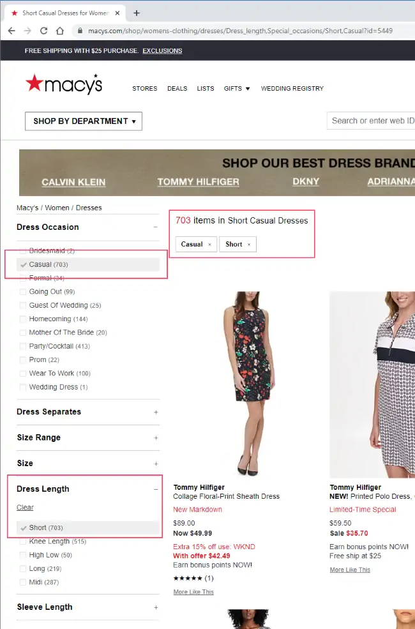Collapse the Dress Length filter section

(156, 489)
